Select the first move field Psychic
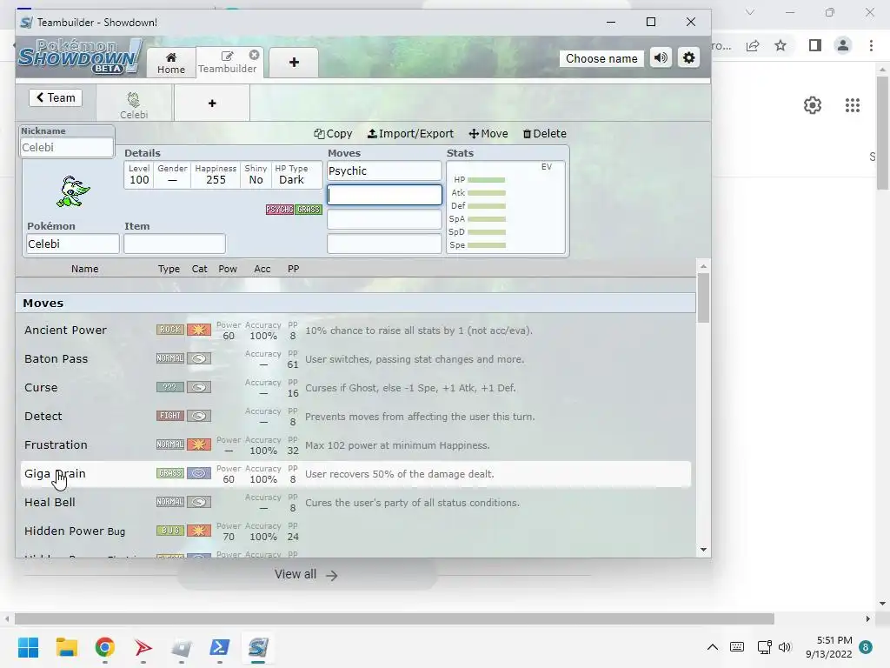Image resolution: width=890 pixels, height=668 pixels. [384, 171]
